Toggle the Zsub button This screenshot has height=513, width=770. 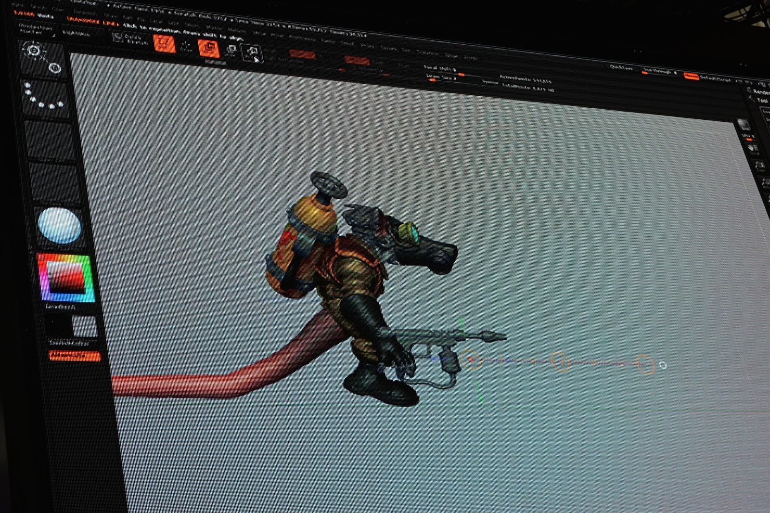(x=379, y=62)
